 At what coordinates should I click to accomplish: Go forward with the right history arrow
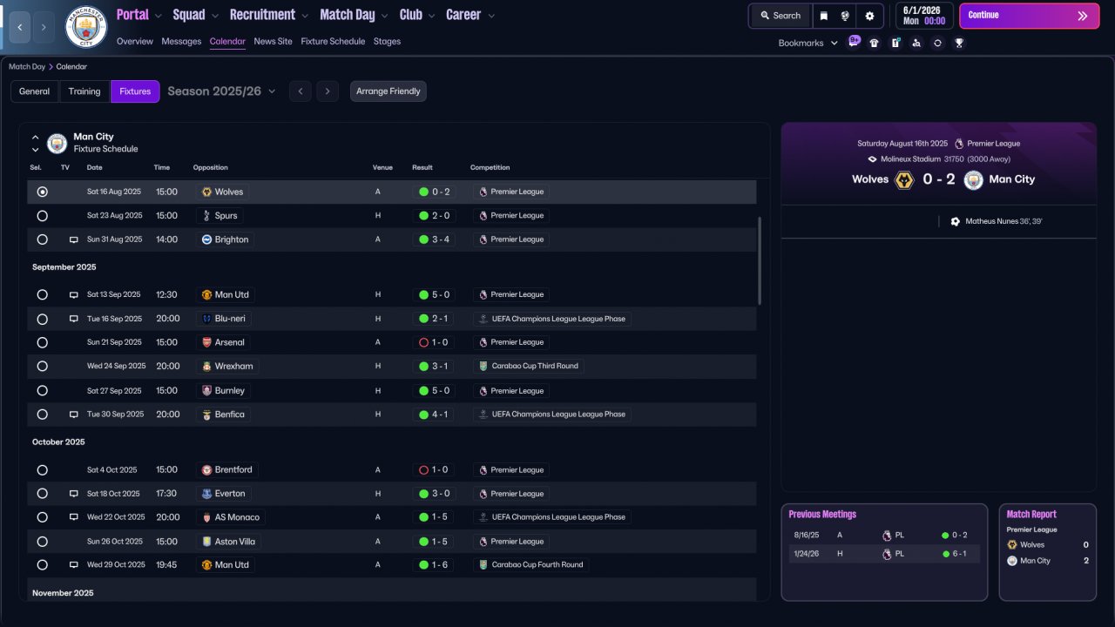44,27
